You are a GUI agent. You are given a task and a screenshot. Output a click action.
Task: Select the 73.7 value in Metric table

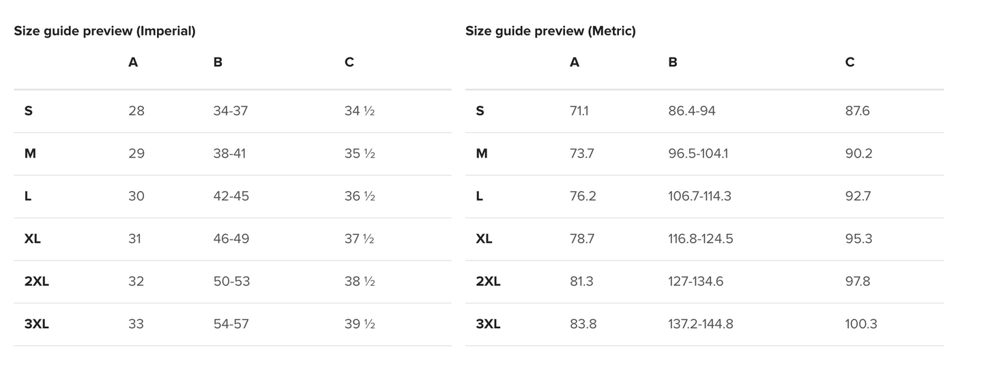581,153
